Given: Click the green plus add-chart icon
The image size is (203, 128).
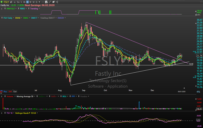Looking at the screenshot, I should tap(2, 2).
